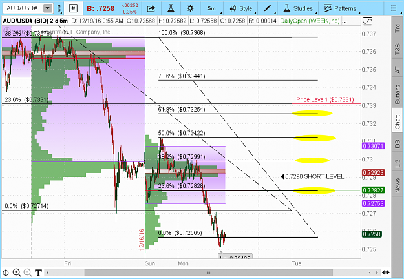The image size is (404, 279).
Task: Click the chart scale curve icon
Action: tap(367, 21)
